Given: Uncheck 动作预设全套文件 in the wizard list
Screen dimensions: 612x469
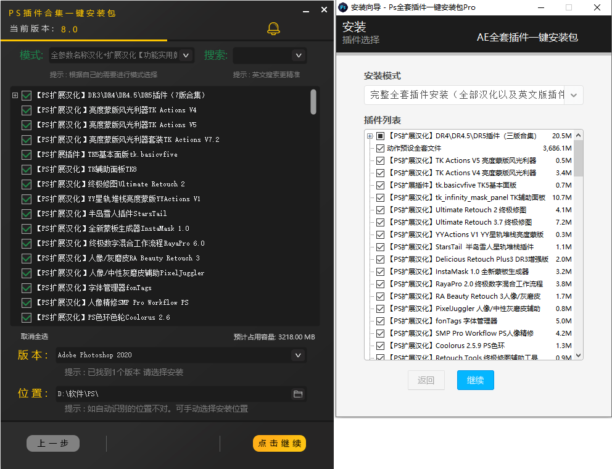Looking at the screenshot, I should (x=381, y=147).
